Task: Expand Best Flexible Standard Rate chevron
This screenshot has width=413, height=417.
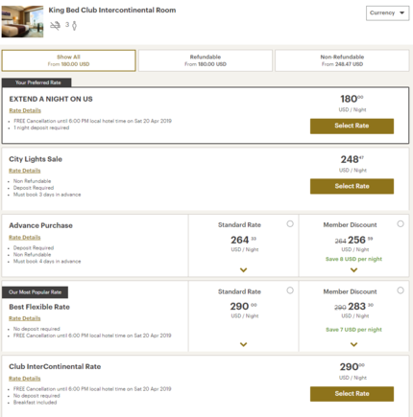Action: tap(244, 344)
